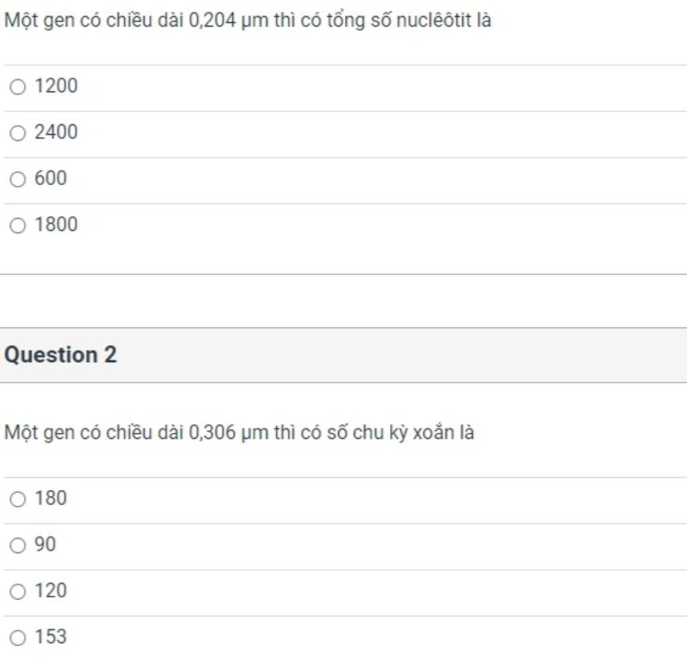The width and height of the screenshot is (687, 669).
Task: Choose the 90 radio button
Action: click(17, 546)
